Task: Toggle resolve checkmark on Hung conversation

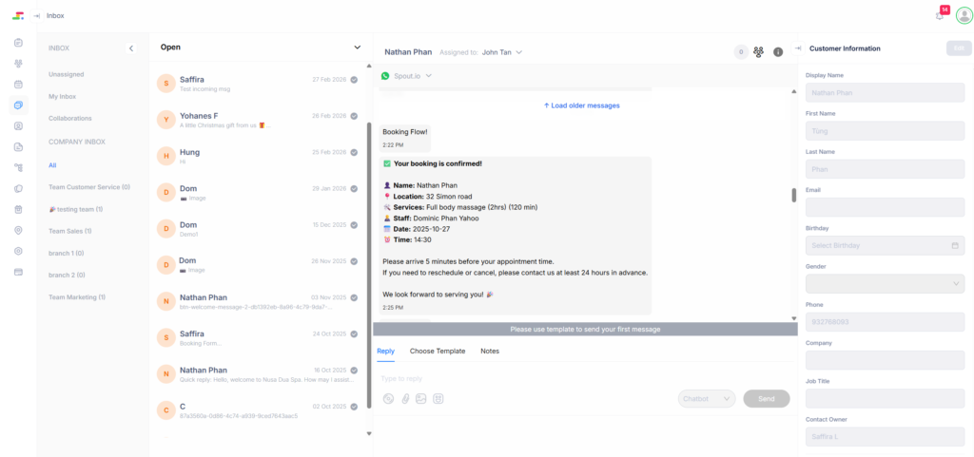Action: [354, 152]
